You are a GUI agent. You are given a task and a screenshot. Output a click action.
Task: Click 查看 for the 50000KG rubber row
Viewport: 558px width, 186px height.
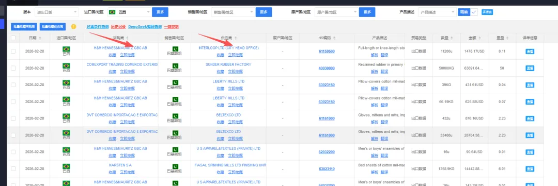click(530, 68)
